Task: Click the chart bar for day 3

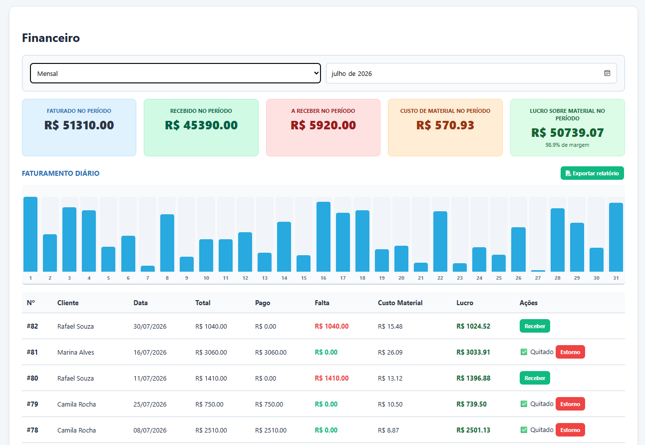Action: pyautogui.click(x=69, y=239)
